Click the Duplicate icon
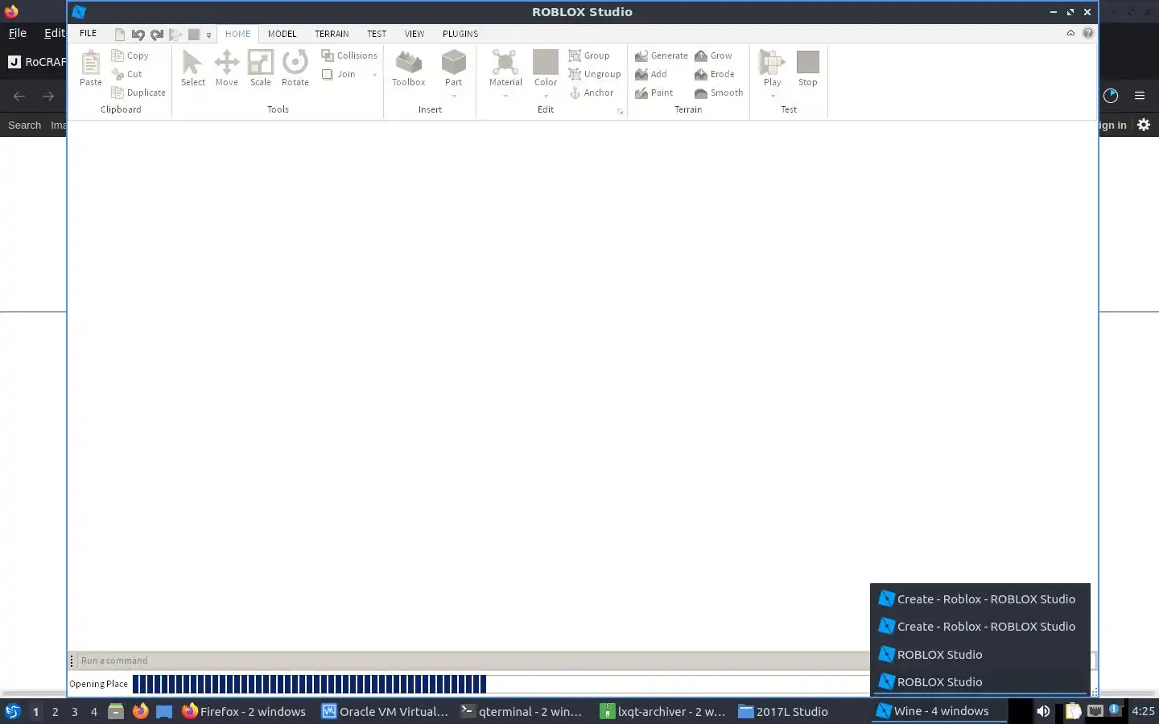The width and height of the screenshot is (1159, 724). point(118,93)
